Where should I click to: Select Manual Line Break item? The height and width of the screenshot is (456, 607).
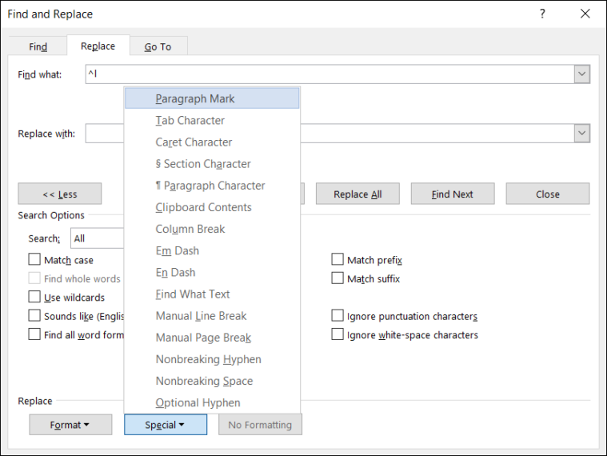click(x=212, y=315)
